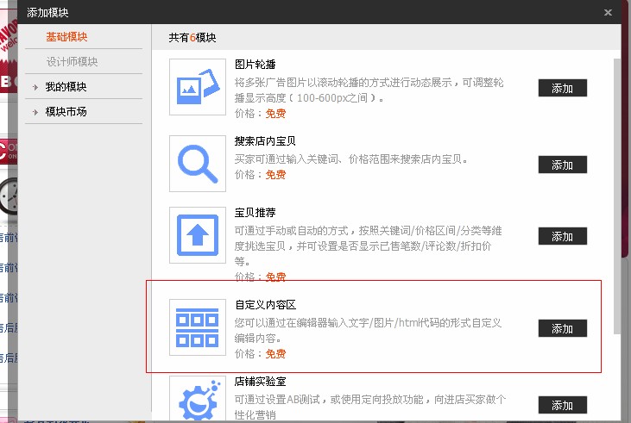Click the 搜索店内宝贝 magnifier icon
Image resolution: width=631 pixels, height=423 pixels.
click(x=198, y=164)
